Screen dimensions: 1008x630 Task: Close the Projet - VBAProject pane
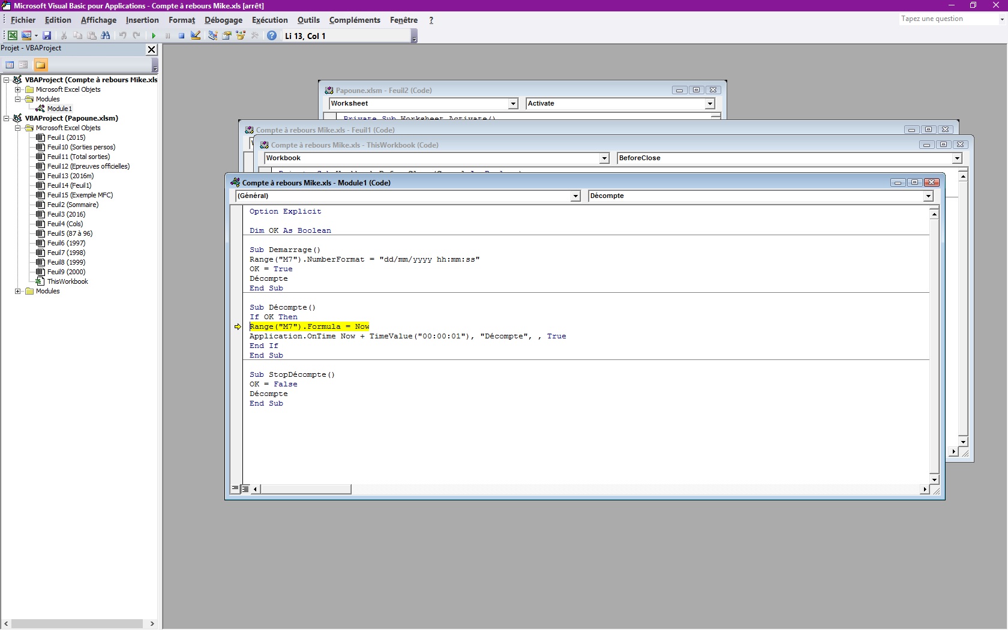click(x=152, y=49)
